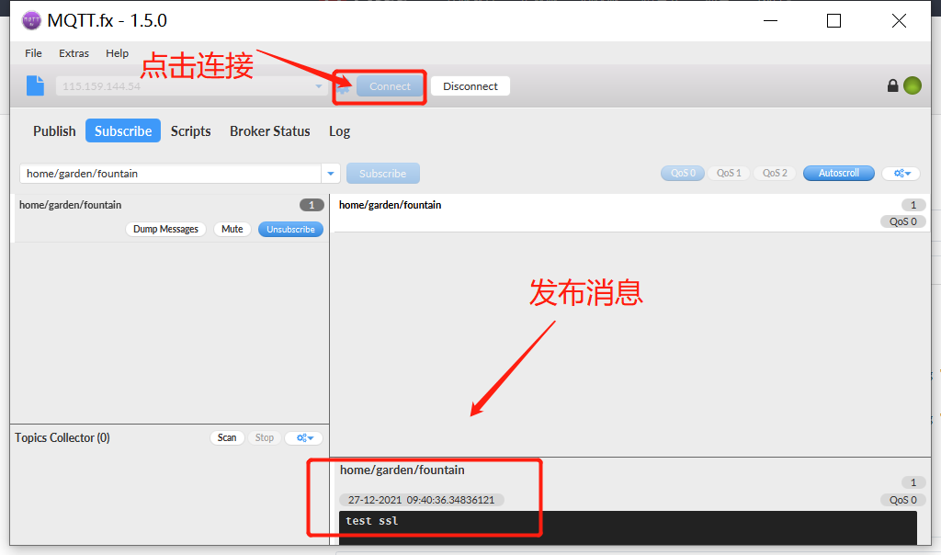This screenshot has height=555, width=941.
Task: Select home/garden/fountain subscription in left list
Action: (x=170, y=218)
